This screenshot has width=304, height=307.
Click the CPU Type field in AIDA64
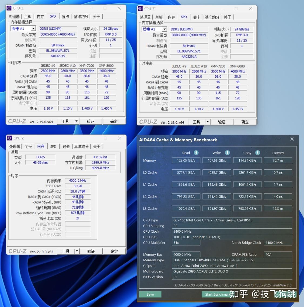(232, 220)
